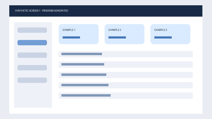Open the EXAMPLE 2 card

[125, 34]
